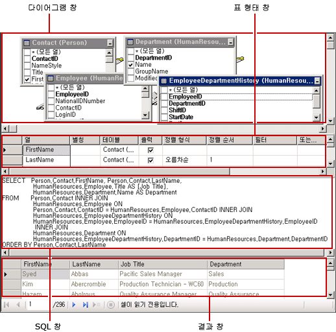Click ORDER BY line in SQL pane

(54, 245)
